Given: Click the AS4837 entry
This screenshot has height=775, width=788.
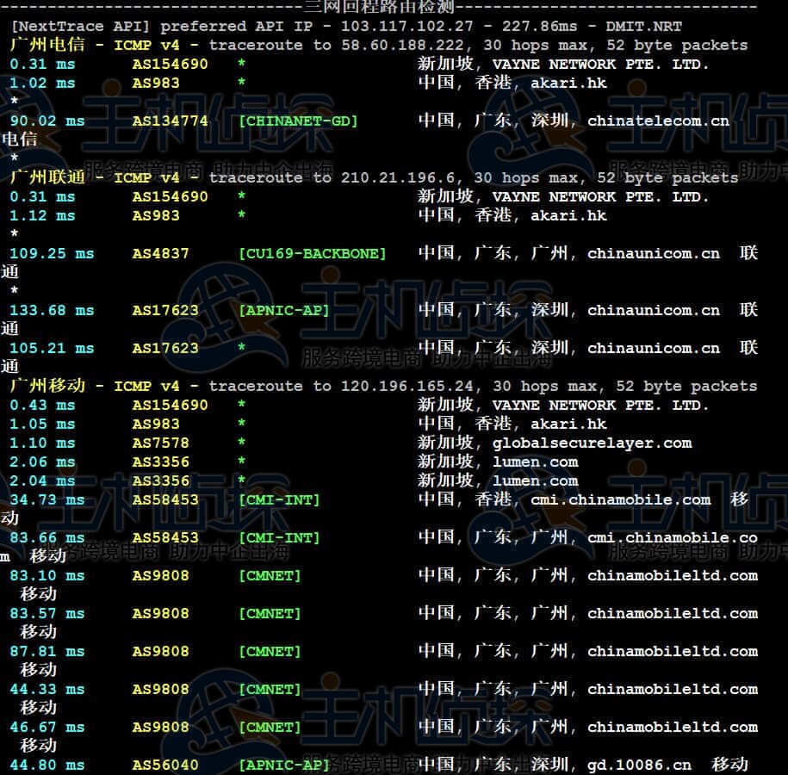Looking at the screenshot, I should (160, 253).
